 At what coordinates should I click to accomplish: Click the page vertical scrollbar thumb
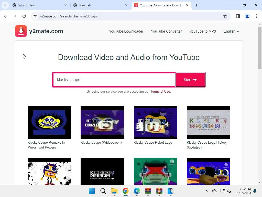260,47
